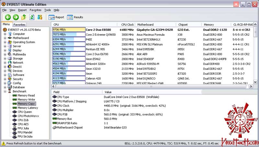The width and height of the screenshot is (259, 147).
Task: Expand the Storage tree node
Action: coord(5,58)
